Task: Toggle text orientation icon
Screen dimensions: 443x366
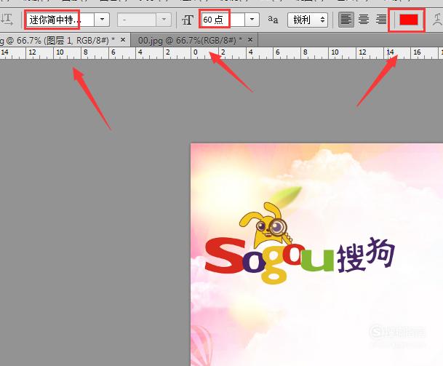Action: point(7,19)
